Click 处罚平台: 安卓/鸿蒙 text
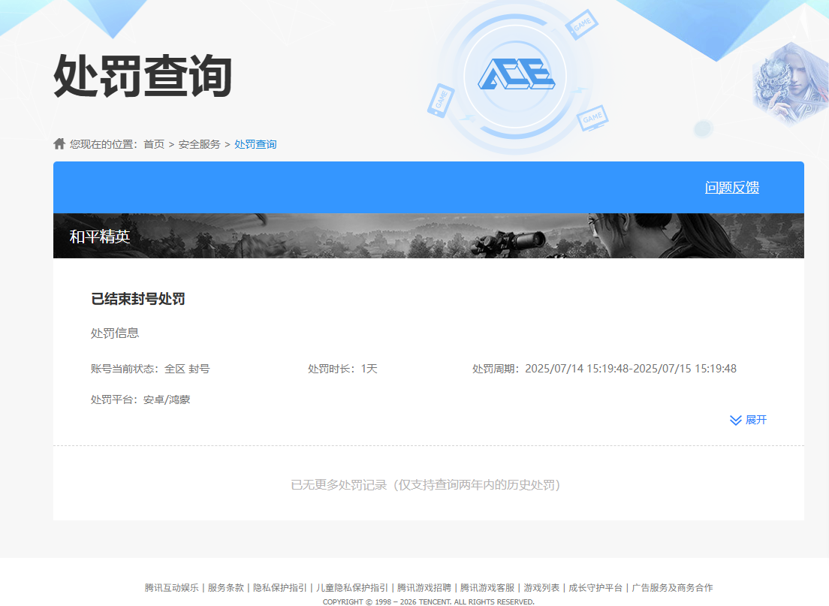The width and height of the screenshot is (829, 606). pos(140,399)
